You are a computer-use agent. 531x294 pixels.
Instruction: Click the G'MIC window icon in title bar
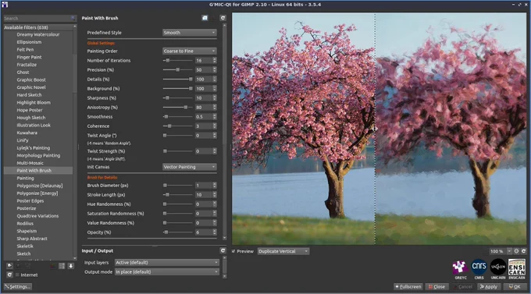[x=5, y=5]
